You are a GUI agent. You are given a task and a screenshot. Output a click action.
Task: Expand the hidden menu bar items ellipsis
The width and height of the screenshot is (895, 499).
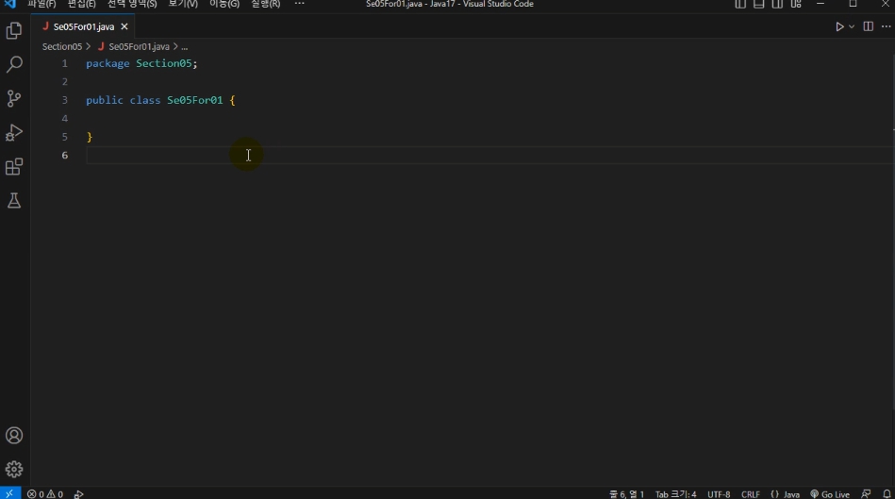click(300, 4)
